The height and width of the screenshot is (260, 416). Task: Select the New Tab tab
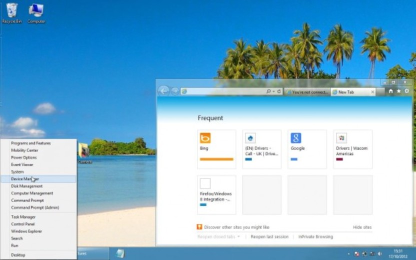tap(353, 92)
